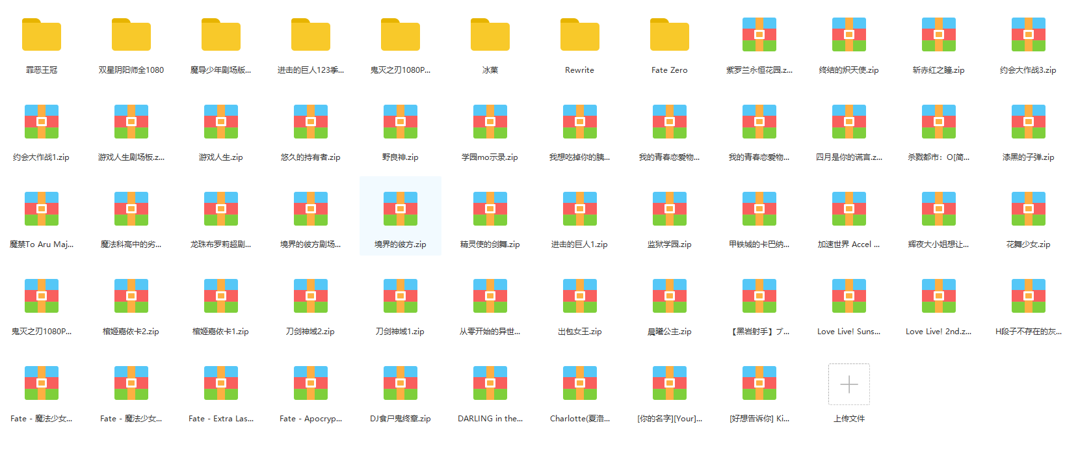Select the 野良神.zip archive icon

401,122
